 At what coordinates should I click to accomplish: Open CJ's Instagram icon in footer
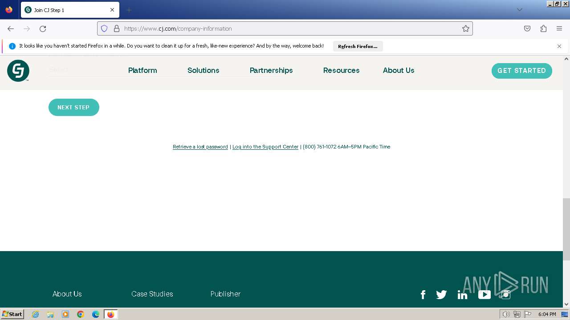point(506,295)
